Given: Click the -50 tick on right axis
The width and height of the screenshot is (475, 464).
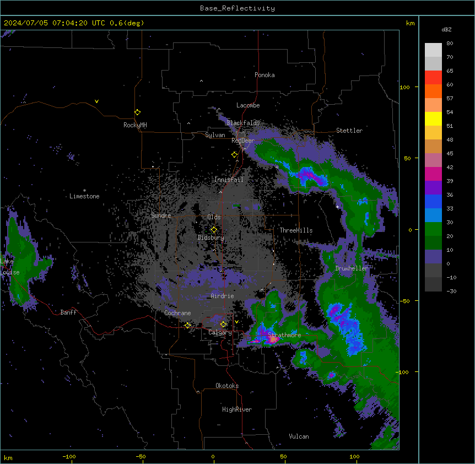Looking at the screenshot, I should pos(404,301).
